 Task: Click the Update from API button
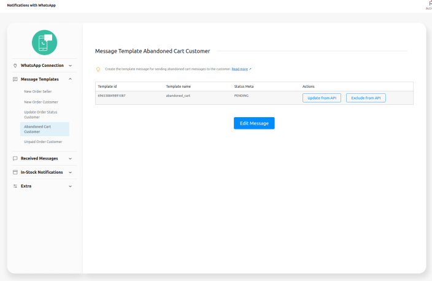pyautogui.click(x=322, y=98)
